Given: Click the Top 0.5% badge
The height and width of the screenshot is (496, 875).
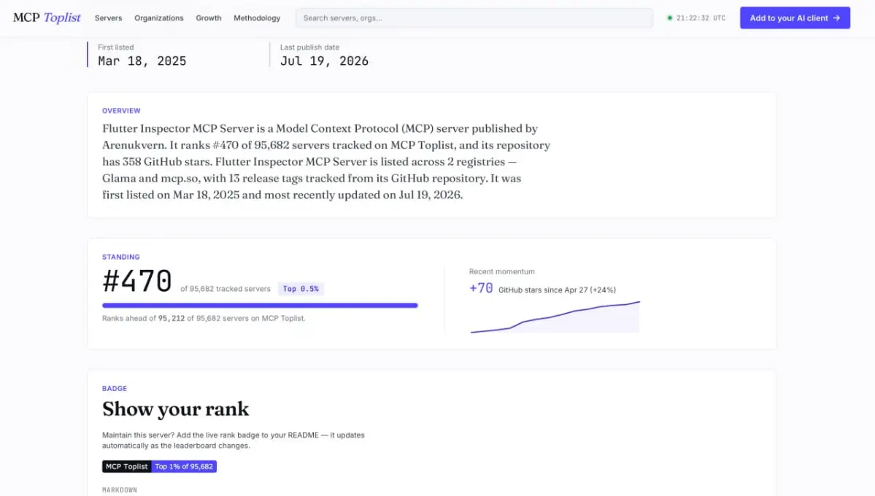Looking at the screenshot, I should pos(301,288).
